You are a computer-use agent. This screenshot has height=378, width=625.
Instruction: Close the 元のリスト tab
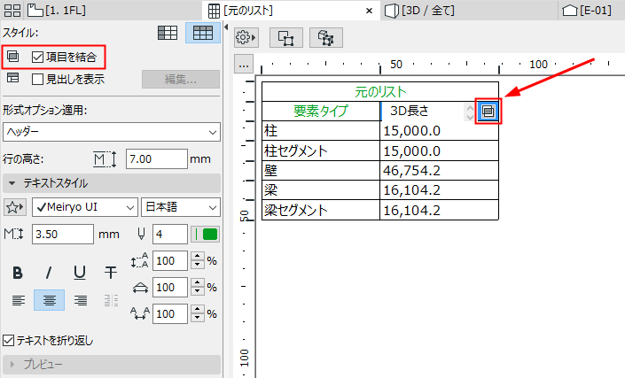coord(369,11)
